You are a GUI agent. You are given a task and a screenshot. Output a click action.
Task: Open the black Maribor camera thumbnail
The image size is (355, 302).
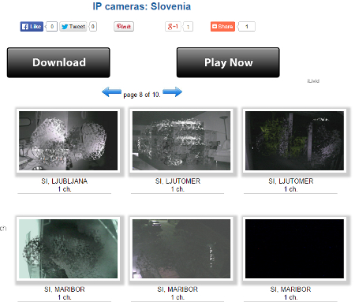coord(294,248)
